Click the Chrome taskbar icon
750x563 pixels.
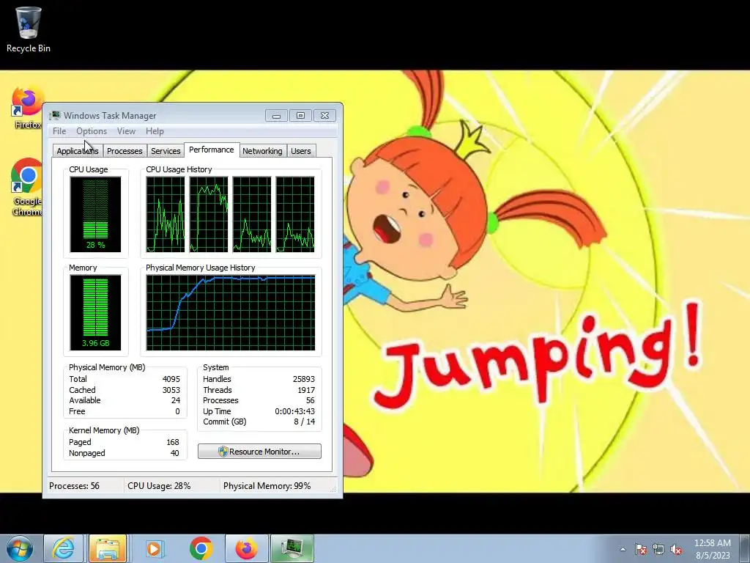coord(201,548)
